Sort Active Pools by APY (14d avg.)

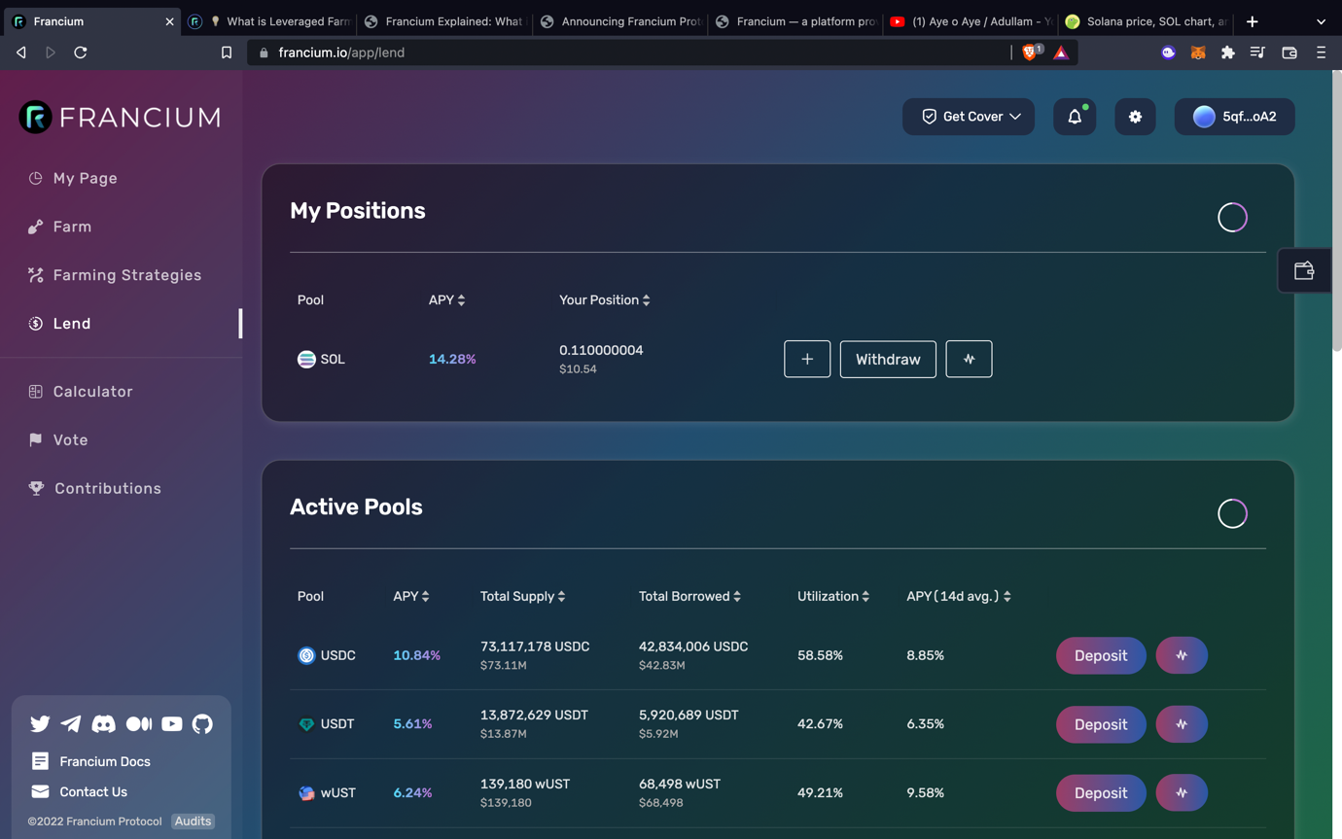click(x=959, y=597)
